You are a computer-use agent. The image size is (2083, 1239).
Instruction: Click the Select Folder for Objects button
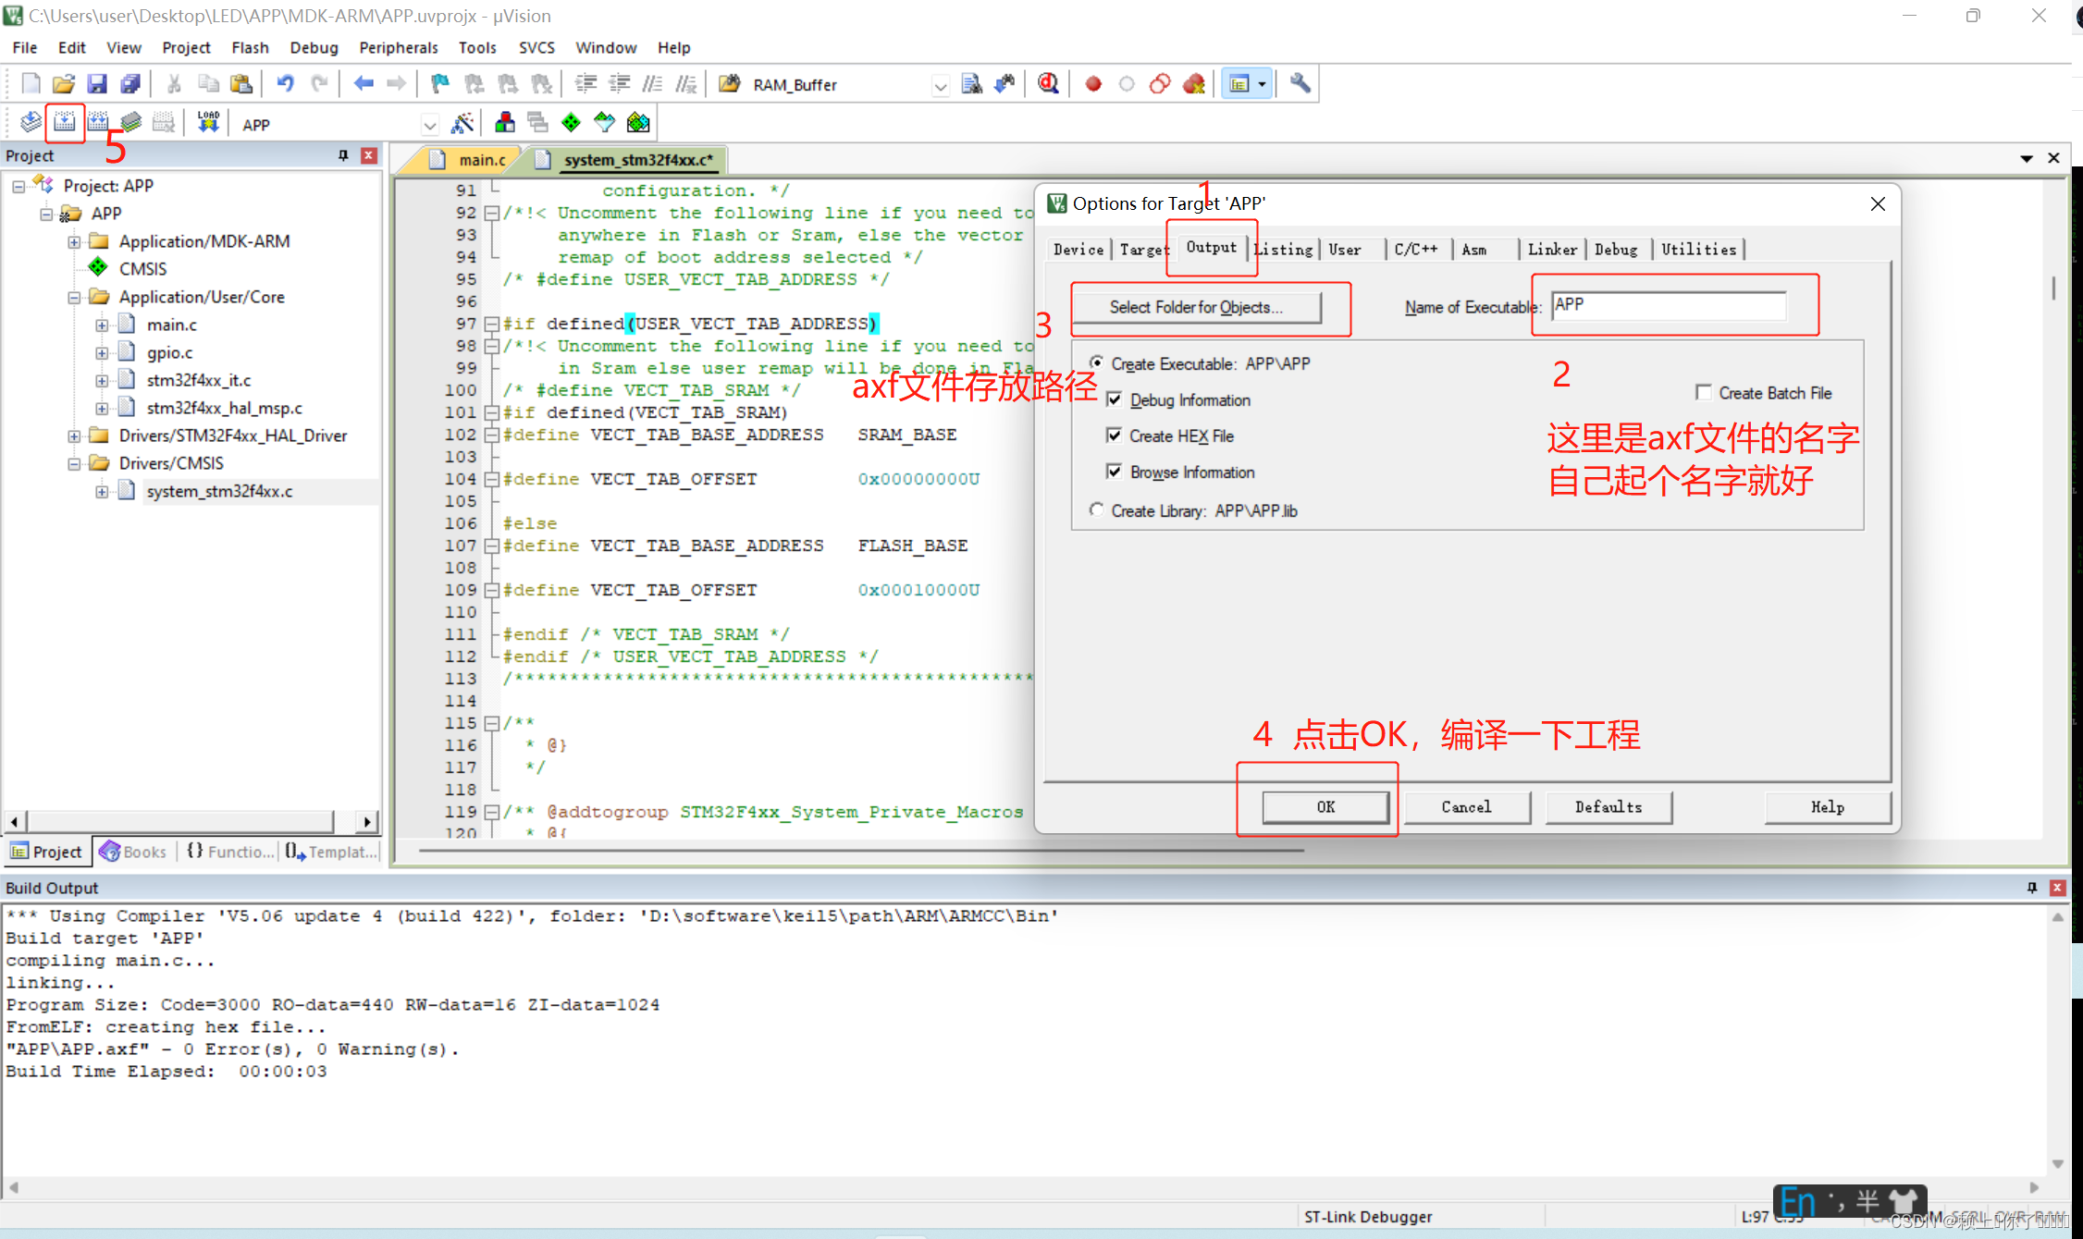pos(1196,307)
